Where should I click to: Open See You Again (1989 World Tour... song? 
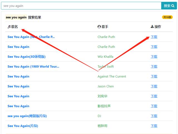pyautogui.click(x=33, y=67)
